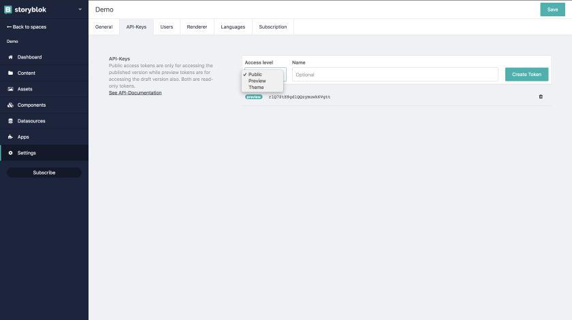Screen dimensions: 572x320
Task: Click the preview badge on the token
Action: point(253,97)
